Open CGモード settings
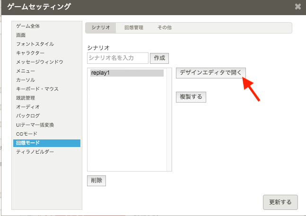The image size is (306, 216). click(x=26, y=134)
